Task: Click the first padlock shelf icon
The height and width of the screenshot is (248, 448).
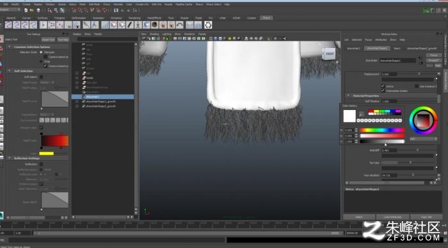Action: [163, 25]
